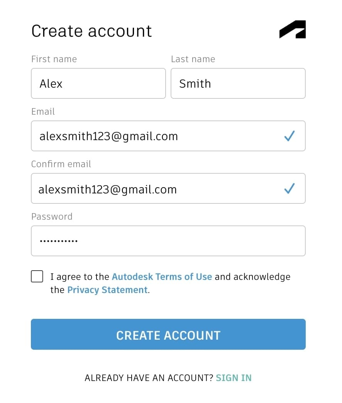Click the "First name" field label
Image resolution: width=342 pixels, height=403 pixels.
(x=54, y=59)
